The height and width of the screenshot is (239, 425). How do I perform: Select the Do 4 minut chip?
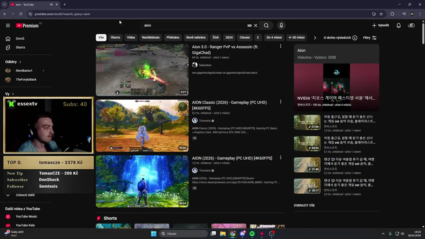274,38
